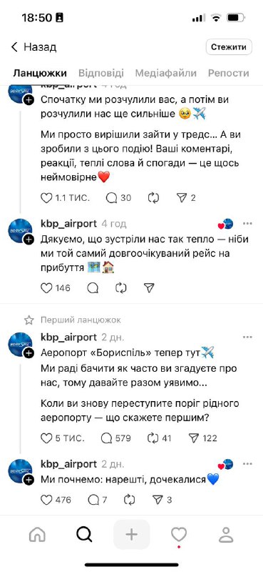Image resolution: width=263 pixels, height=572 pixels.
Task: Open the 579 comments on the Бориспіль post
Action: [107, 438]
